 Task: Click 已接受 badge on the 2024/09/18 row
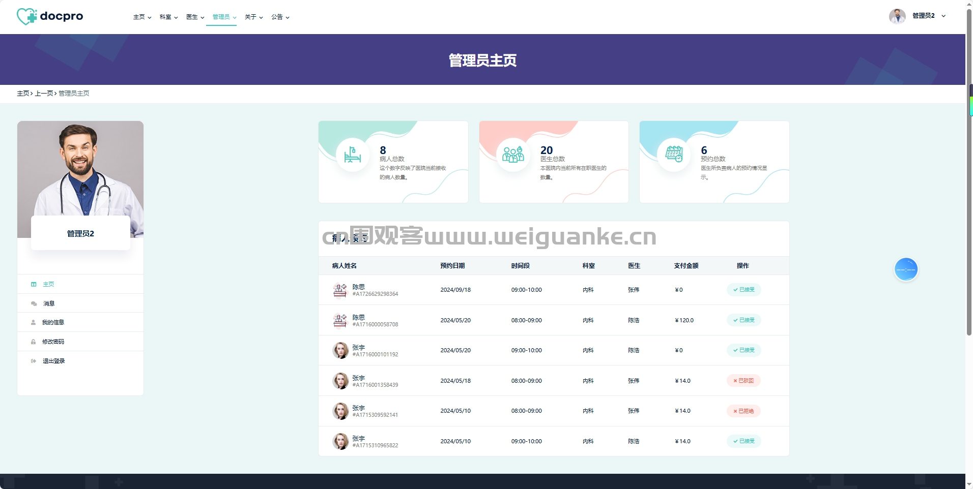[x=743, y=290]
